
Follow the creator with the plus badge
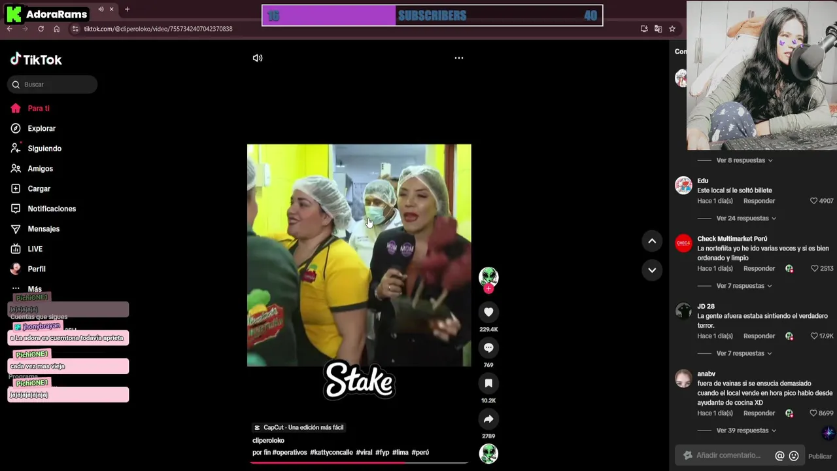coord(488,288)
